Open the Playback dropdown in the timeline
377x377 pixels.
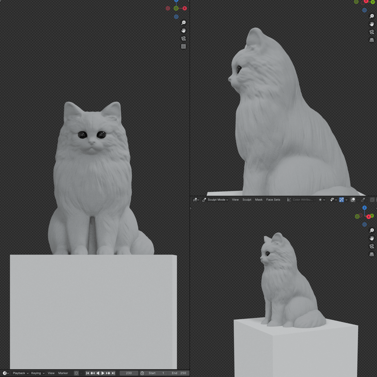pyautogui.click(x=19, y=373)
